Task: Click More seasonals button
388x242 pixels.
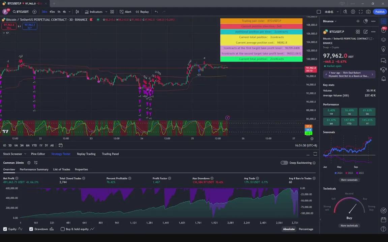Action: pos(349,180)
